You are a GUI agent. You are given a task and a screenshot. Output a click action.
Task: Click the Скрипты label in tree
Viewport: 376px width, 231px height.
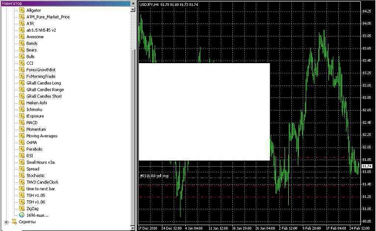pyautogui.click(x=27, y=221)
